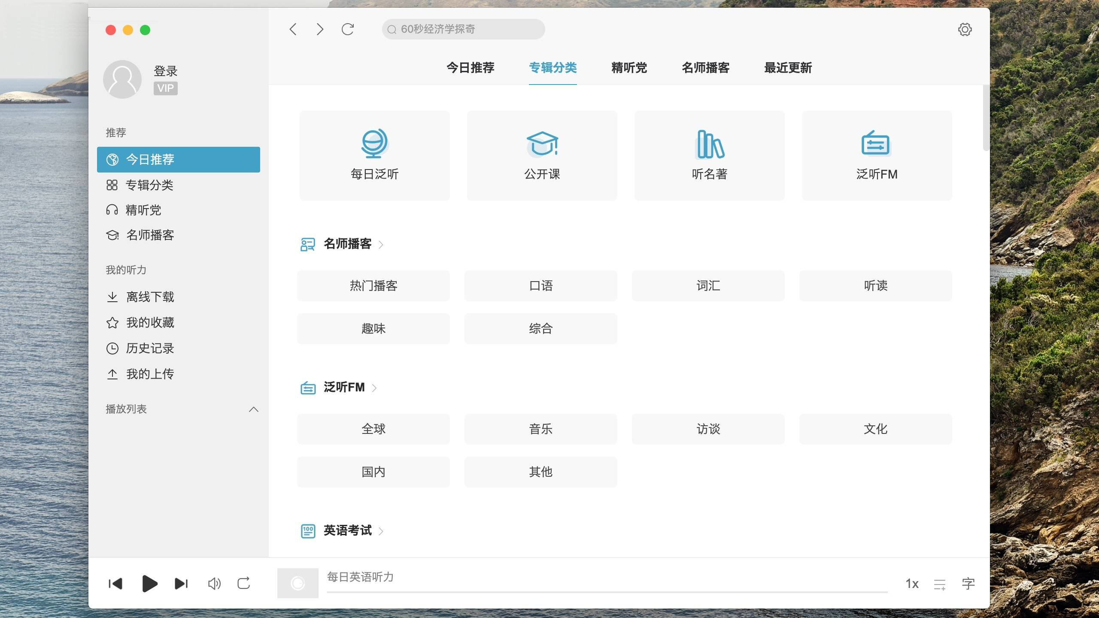Toggle the loop playback mode icon
The width and height of the screenshot is (1099, 618).
click(x=244, y=584)
